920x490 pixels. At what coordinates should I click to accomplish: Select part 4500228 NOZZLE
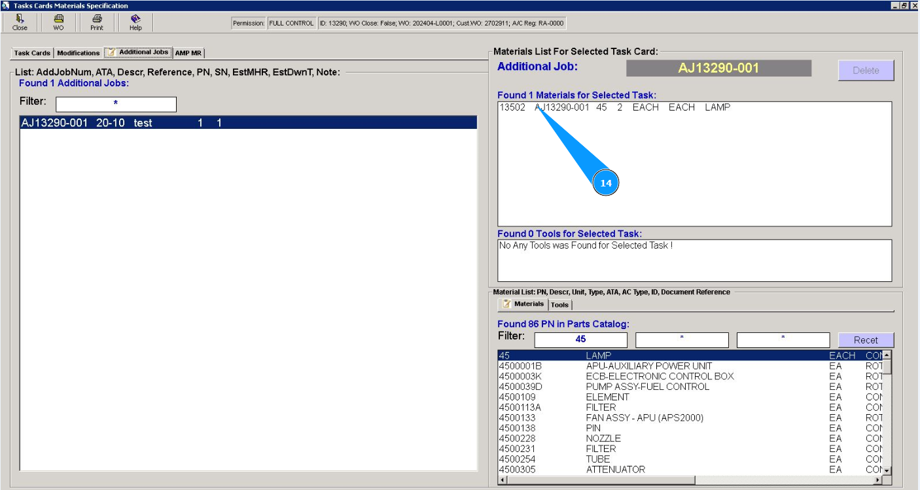tap(690, 438)
